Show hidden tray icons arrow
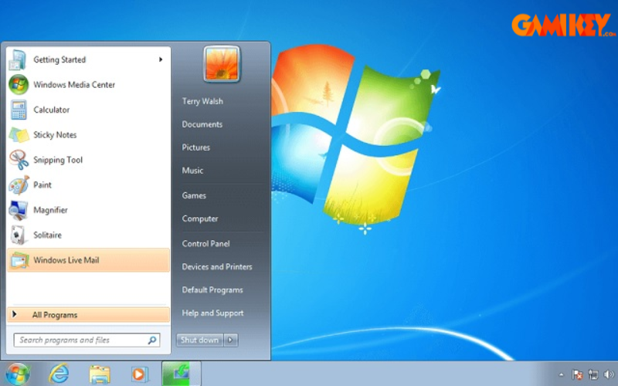Image resolution: width=618 pixels, height=386 pixels. (562, 374)
